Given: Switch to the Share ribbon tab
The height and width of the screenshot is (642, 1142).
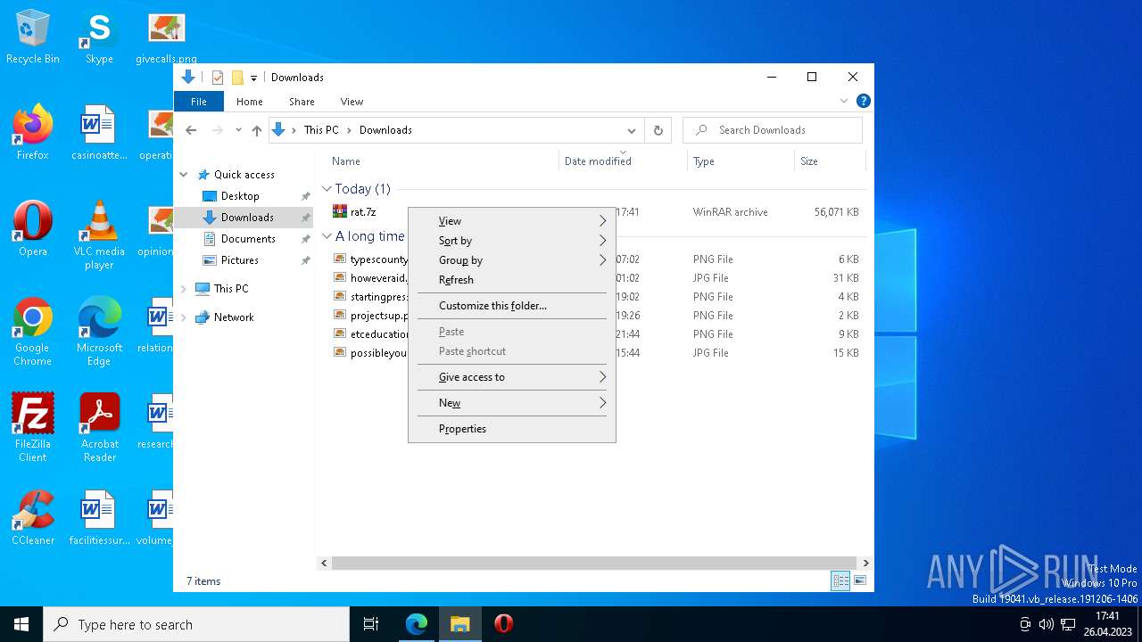Looking at the screenshot, I should tap(302, 102).
